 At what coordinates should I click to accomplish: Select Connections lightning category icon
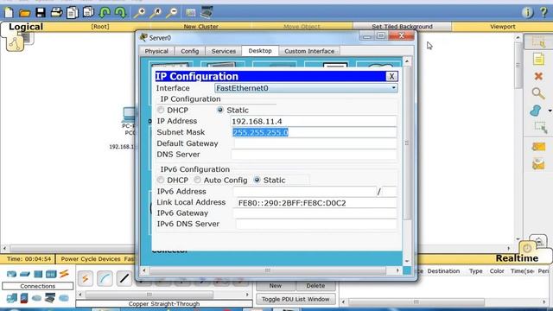coord(64,274)
